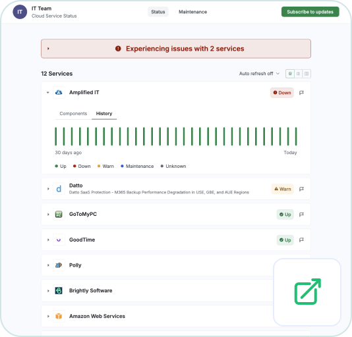
Task: Click the Cloud Service Status subtitle
Action: [x=54, y=16]
